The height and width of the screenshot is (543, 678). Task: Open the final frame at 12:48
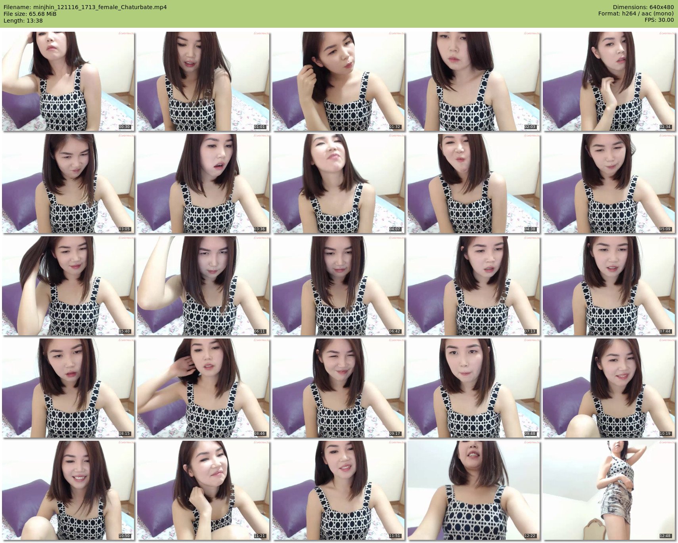pyautogui.click(x=609, y=490)
